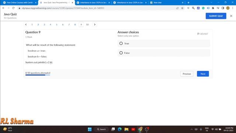Open taskbar clock and date
This screenshot has height=133, width=236.
coord(228,129)
